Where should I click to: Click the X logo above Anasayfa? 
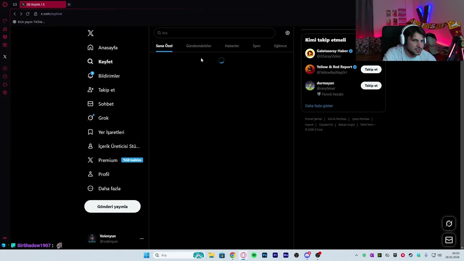click(x=91, y=33)
